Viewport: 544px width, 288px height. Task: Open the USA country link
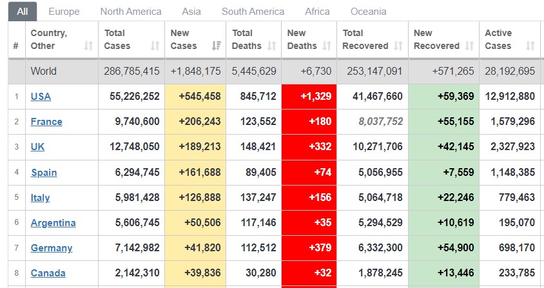click(x=41, y=97)
